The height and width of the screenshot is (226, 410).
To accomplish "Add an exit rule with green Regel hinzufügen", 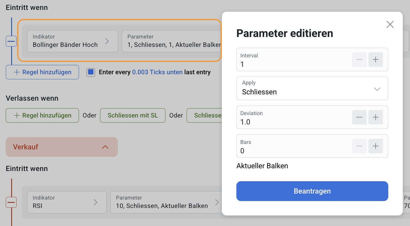I will point(43,115).
